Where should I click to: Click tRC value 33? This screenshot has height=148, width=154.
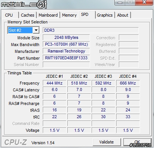(x=128, y=117)
